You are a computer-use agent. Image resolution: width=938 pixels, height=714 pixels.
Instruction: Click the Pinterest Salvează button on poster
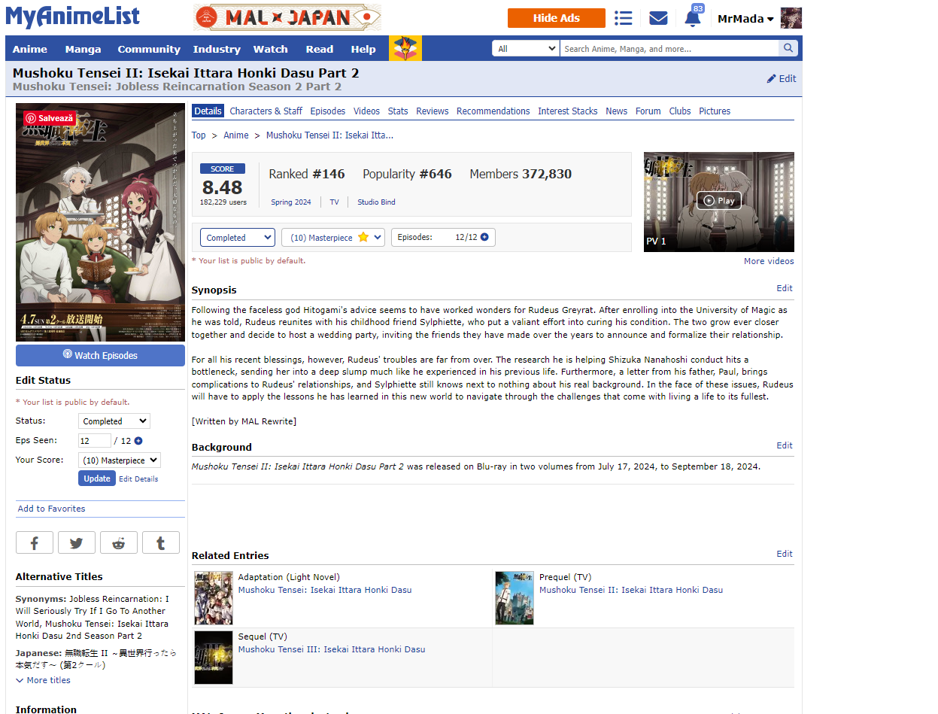point(50,118)
